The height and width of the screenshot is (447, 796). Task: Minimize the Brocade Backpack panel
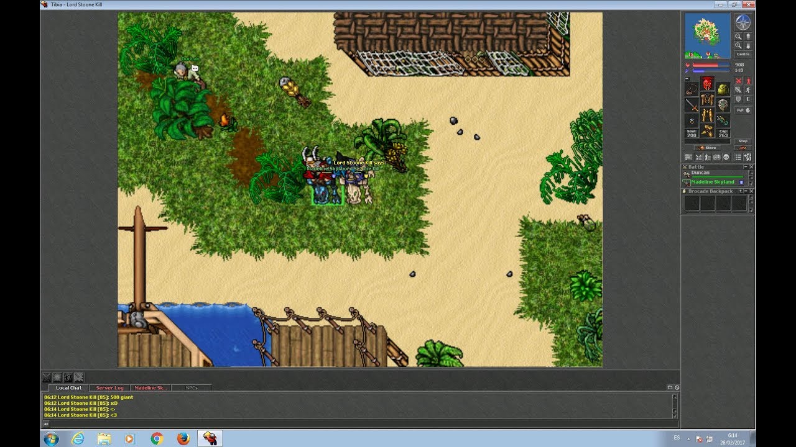746,191
